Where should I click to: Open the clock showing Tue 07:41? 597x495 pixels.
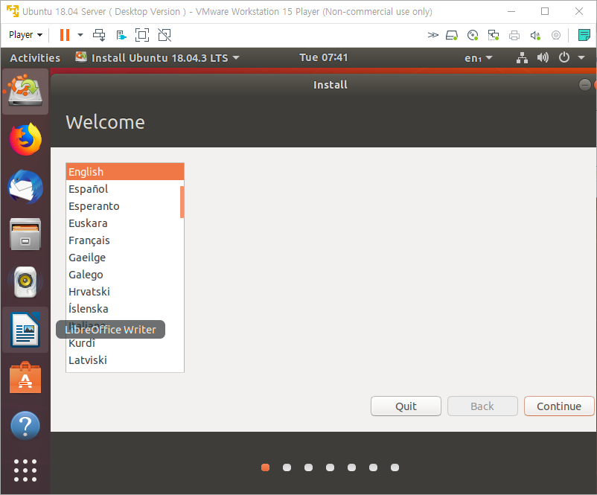pyautogui.click(x=323, y=57)
